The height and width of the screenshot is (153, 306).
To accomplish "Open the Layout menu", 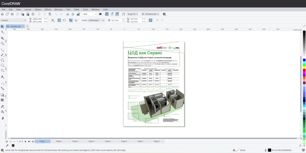I will [28, 9].
